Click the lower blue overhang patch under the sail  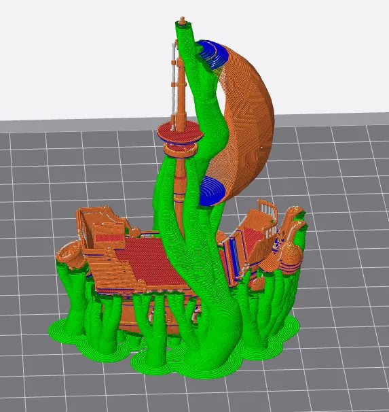click(212, 191)
